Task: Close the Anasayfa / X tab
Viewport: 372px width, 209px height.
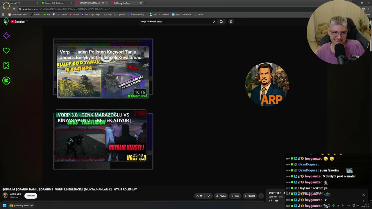Action: click(37, 3)
